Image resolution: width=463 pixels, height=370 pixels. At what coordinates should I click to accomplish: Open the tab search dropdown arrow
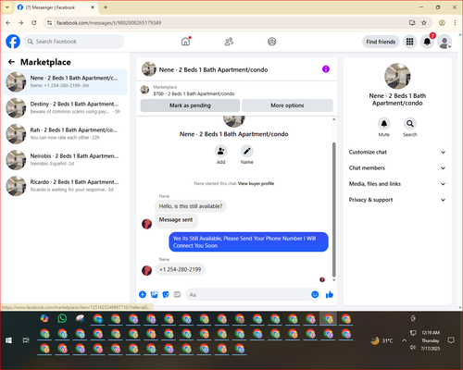[x=7, y=7]
